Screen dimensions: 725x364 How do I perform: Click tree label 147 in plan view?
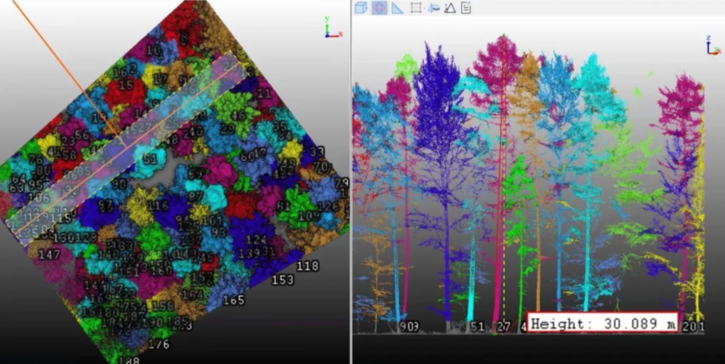click(x=49, y=255)
